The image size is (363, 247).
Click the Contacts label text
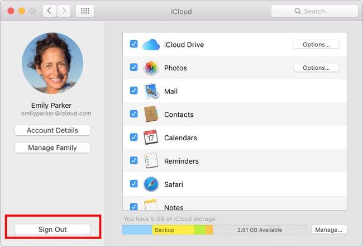tap(179, 115)
